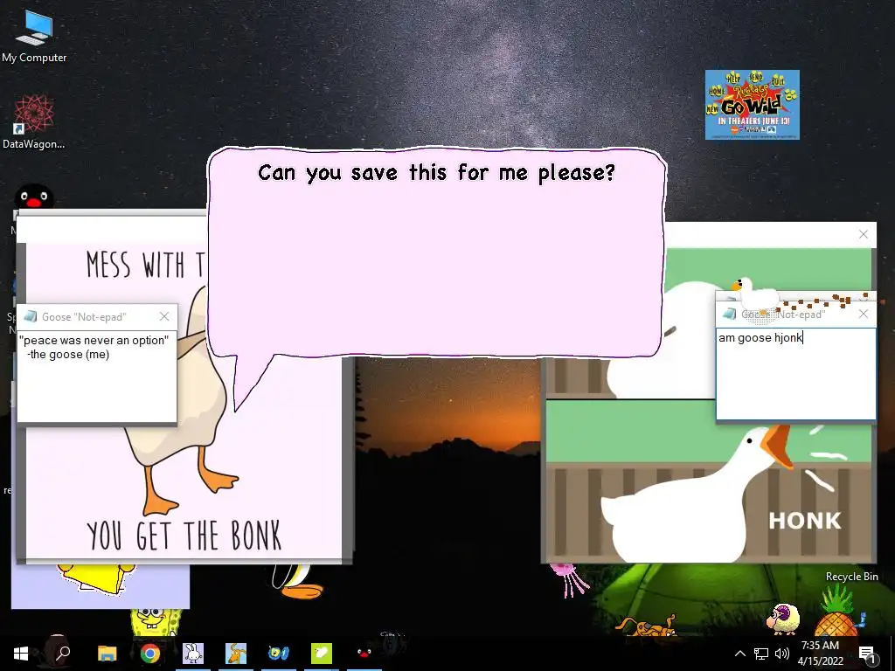Screen dimensions: 895x671
Task: Show hidden system tray icons
Action: click(739, 654)
